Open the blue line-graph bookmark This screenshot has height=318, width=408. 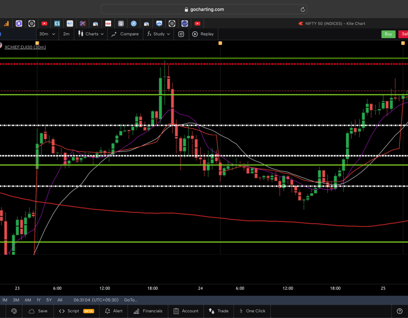click(184, 24)
